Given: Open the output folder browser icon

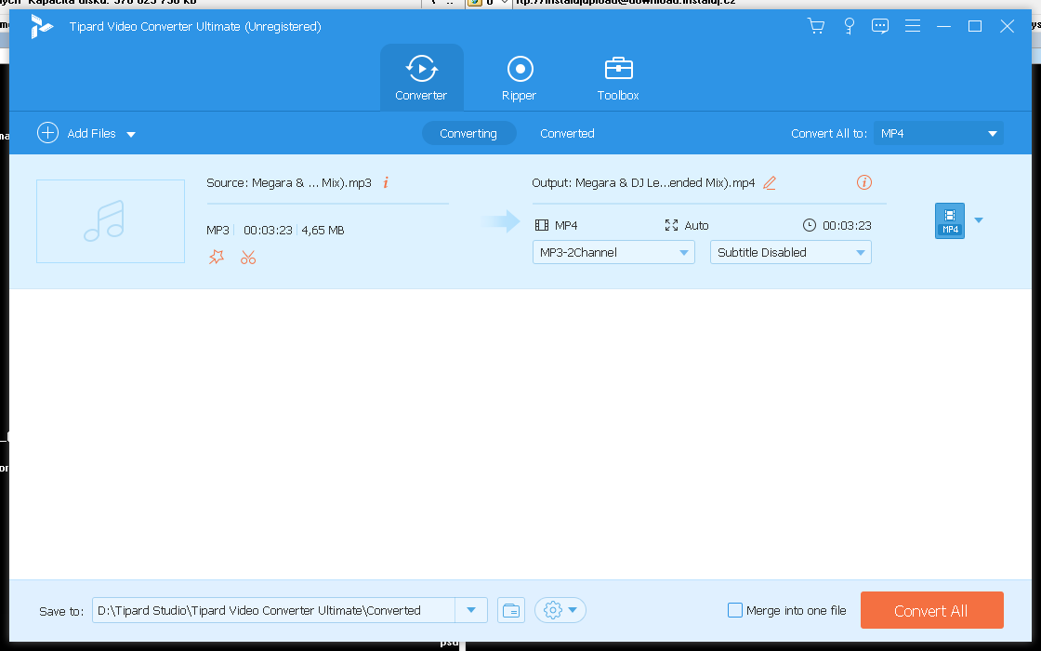Looking at the screenshot, I should click(510, 610).
